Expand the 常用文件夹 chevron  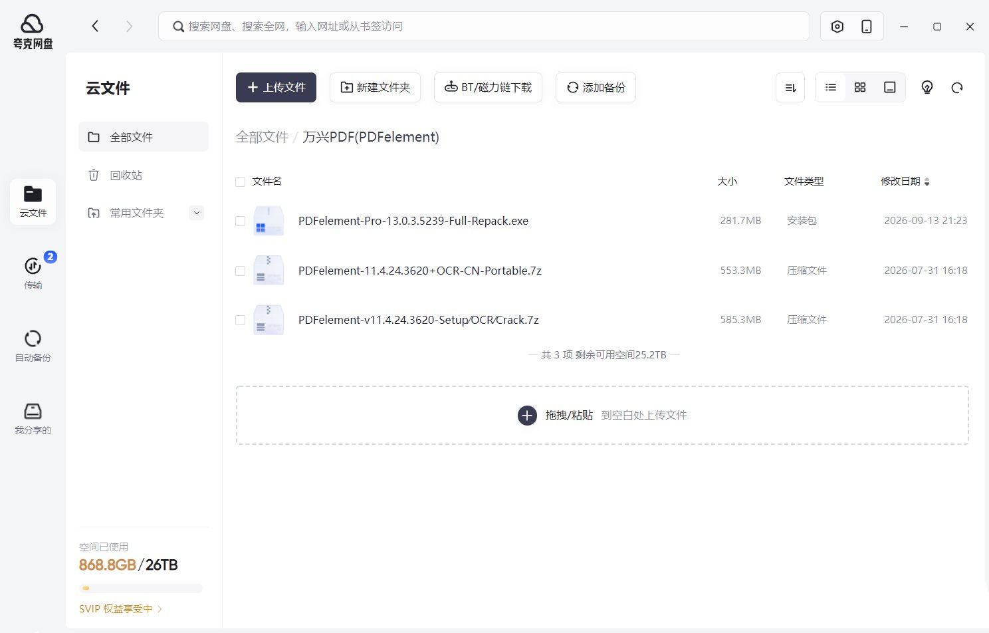(x=196, y=213)
